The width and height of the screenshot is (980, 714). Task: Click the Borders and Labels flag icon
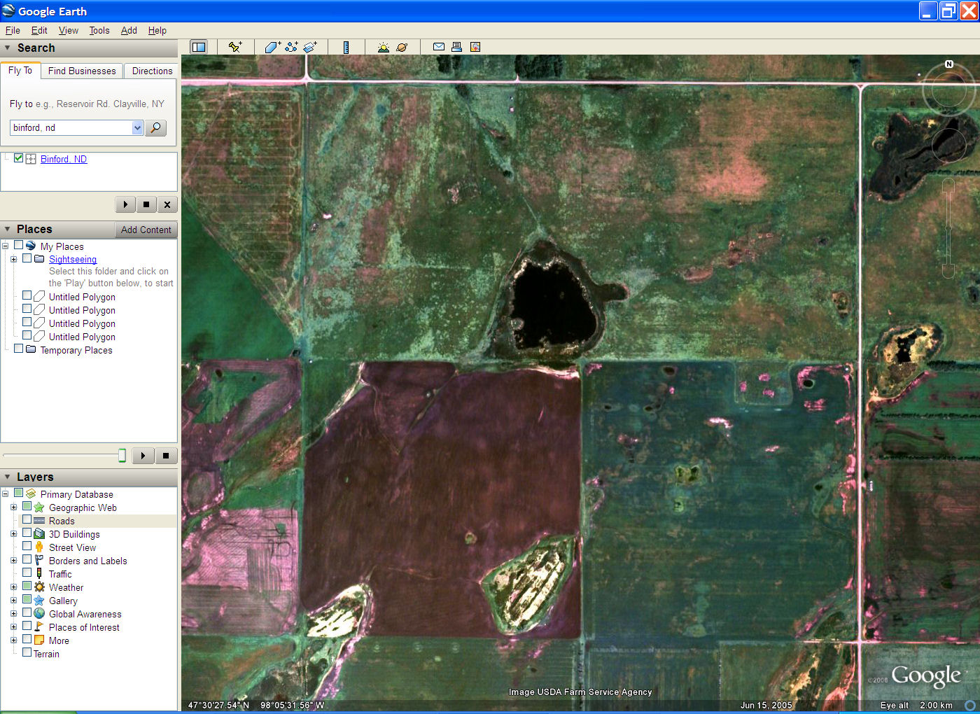(39, 561)
